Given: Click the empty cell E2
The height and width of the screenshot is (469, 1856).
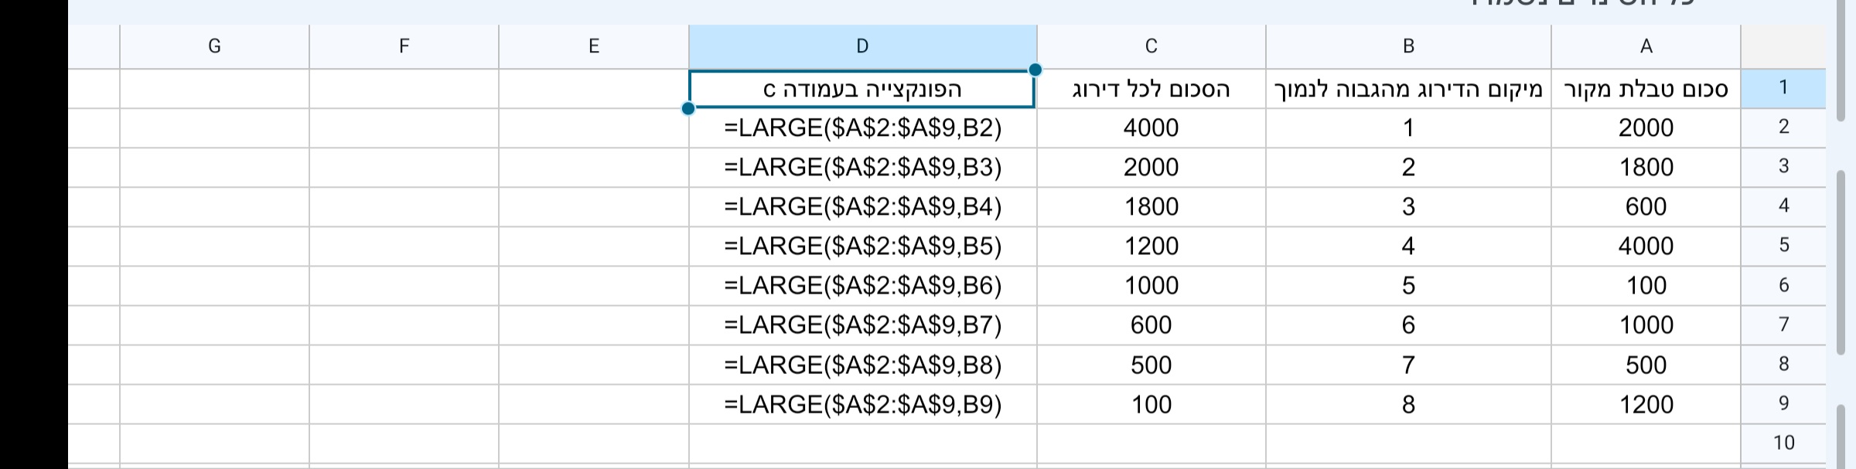Looking at the screenshot, I should (594, 127).
